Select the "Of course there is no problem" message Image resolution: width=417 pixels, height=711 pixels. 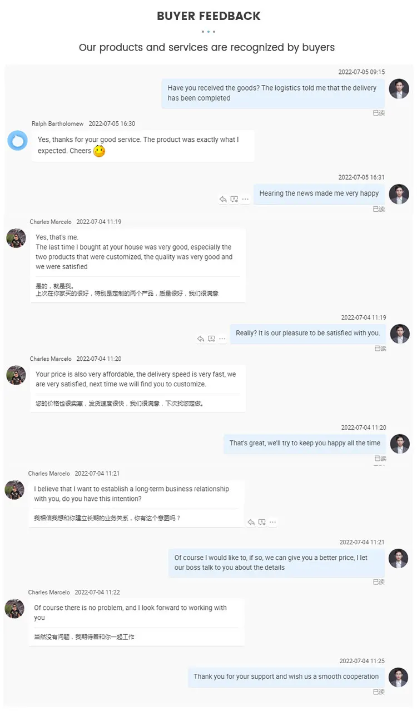136,622
